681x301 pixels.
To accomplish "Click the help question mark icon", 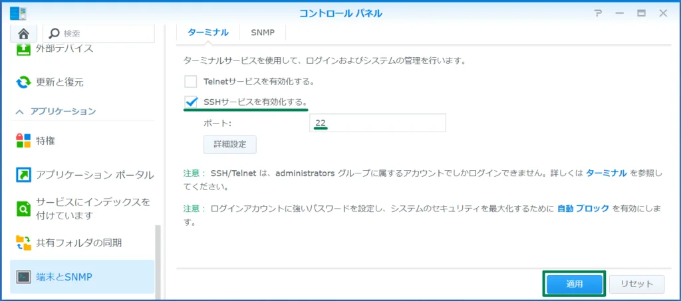I will (598, 13).
